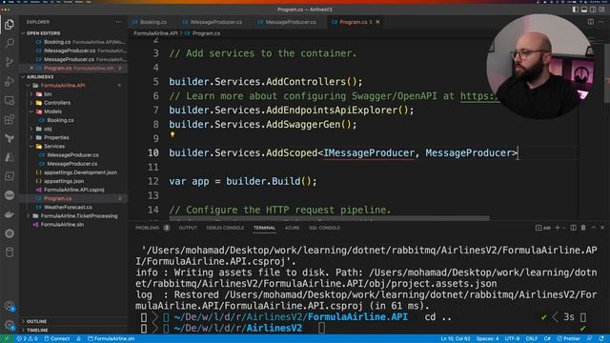The width and height of the screenshot is (610, 343).
Task: Open the Extensions view
Action: (x=10, y=119)
